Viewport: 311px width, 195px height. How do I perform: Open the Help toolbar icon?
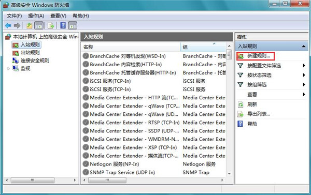(x=63, y=25)
